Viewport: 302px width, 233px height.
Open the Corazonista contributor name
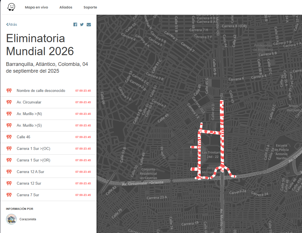(x=28, y=219)
